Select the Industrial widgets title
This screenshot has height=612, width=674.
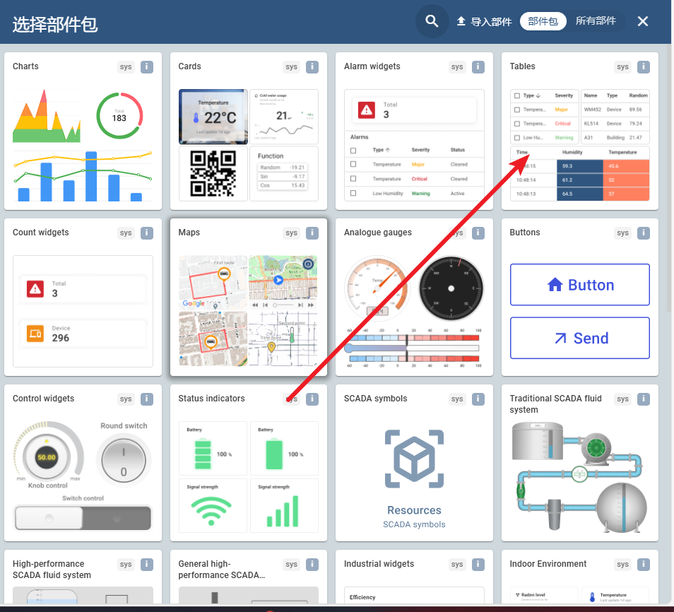click(379, 563)
